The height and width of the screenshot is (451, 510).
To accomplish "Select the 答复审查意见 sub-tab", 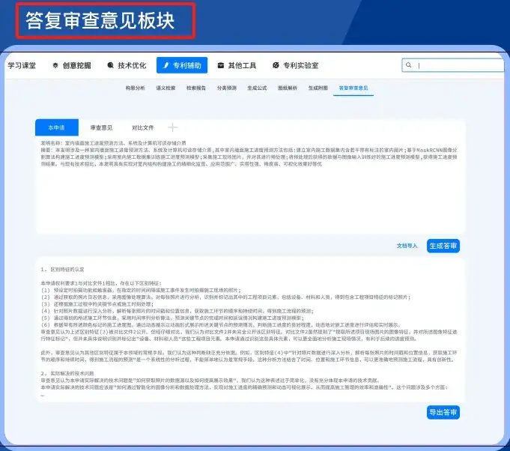I will tap(353, 88).
